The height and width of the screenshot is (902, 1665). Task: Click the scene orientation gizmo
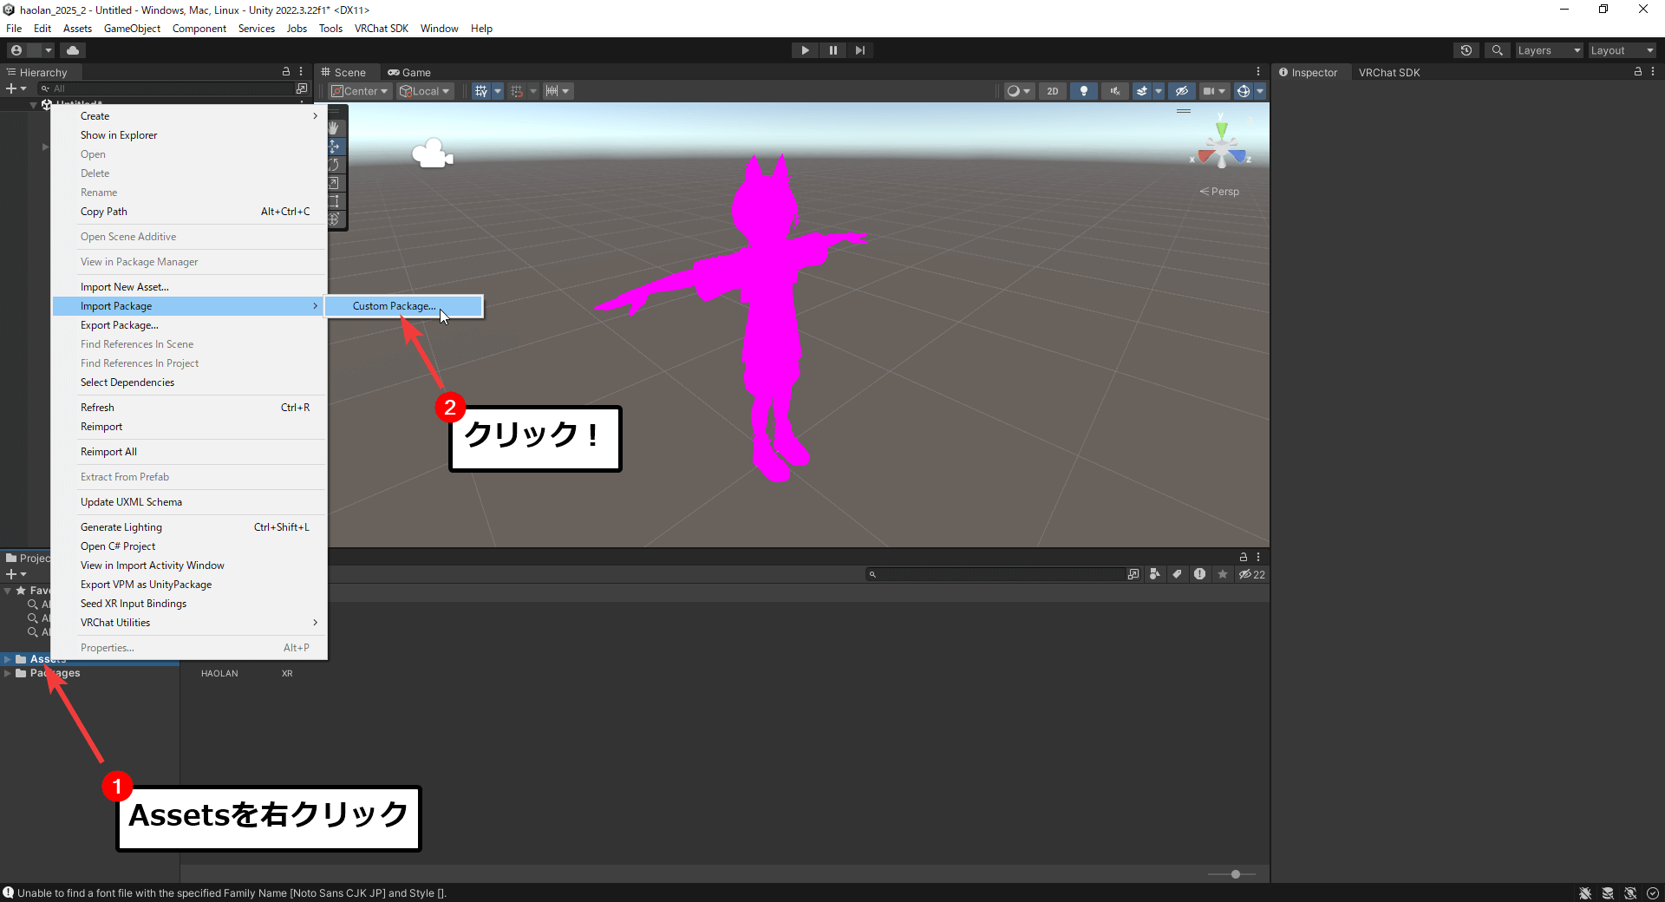coord(1221,146)
